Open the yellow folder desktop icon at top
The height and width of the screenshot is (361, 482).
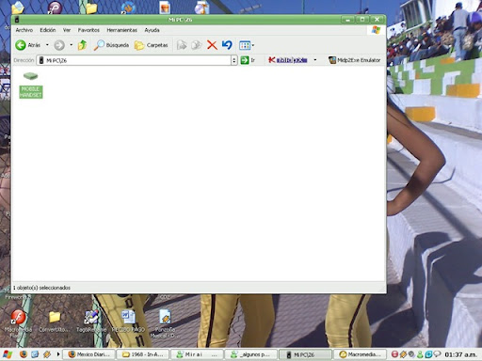pos(91,8)
